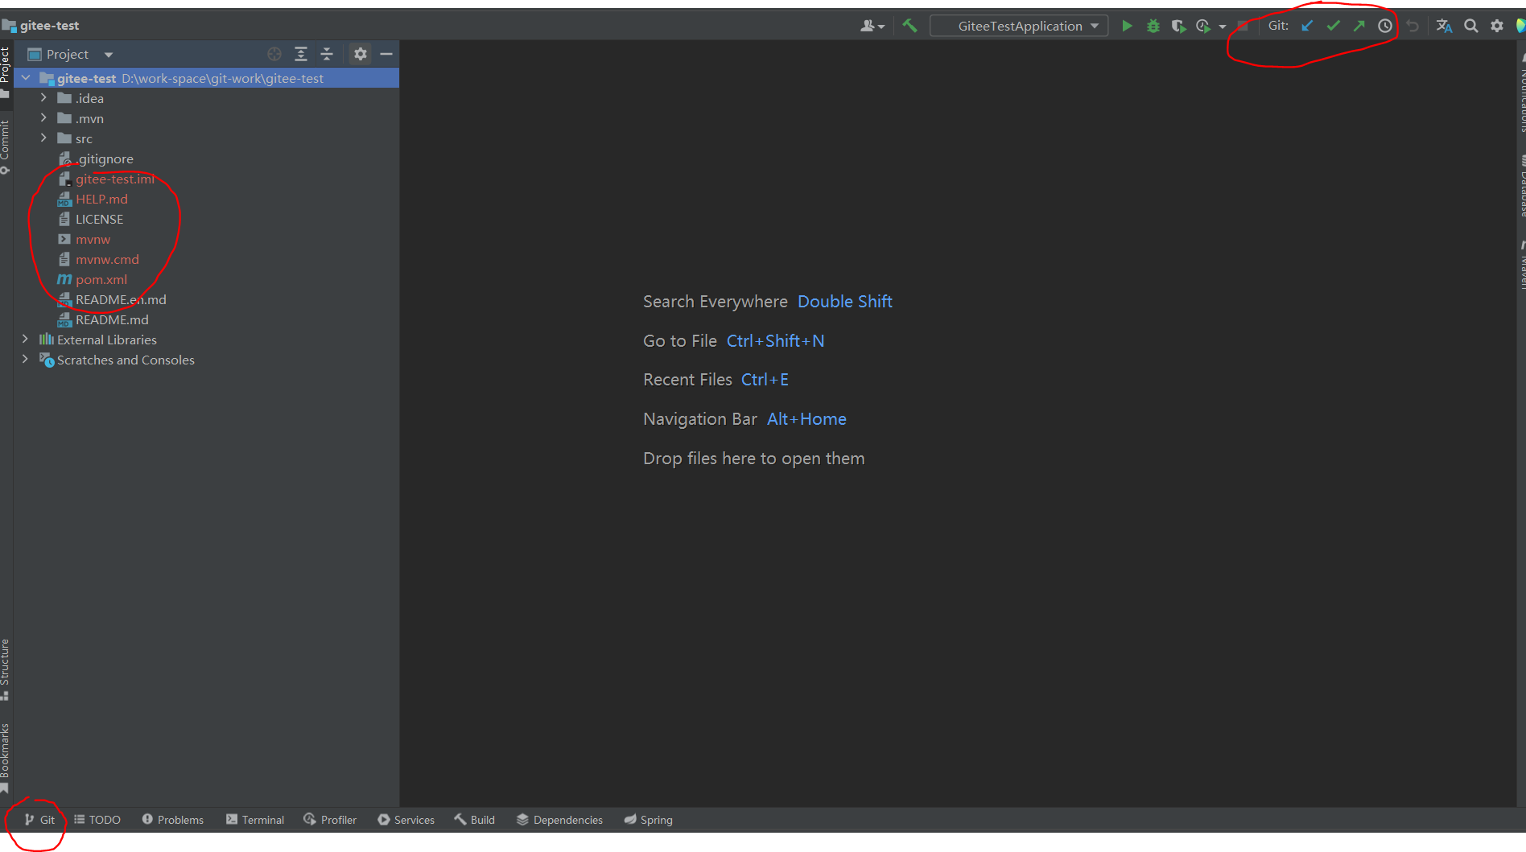Click the Alt+Home shortcut text
The width and height of the screenshot is (1526, 852).
click(x=806, y=419)
